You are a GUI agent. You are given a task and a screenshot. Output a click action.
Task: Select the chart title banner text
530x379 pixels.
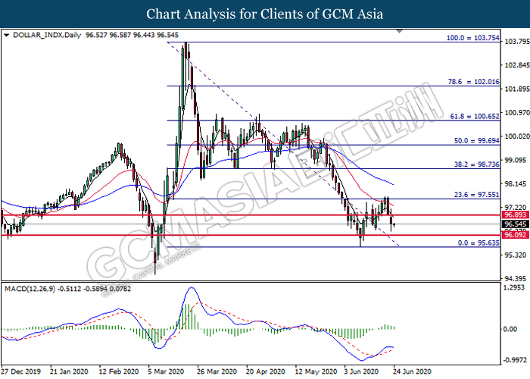point(265,14)
